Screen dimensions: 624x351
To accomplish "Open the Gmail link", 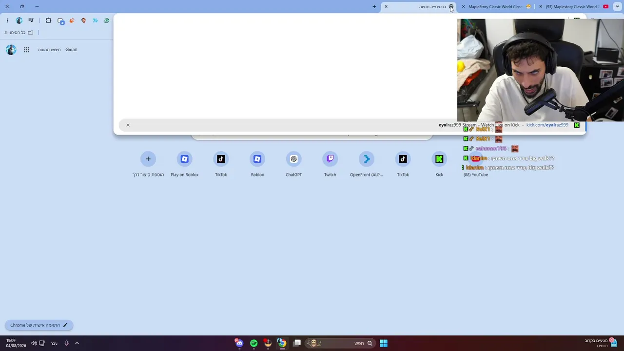I will point(71,49).
